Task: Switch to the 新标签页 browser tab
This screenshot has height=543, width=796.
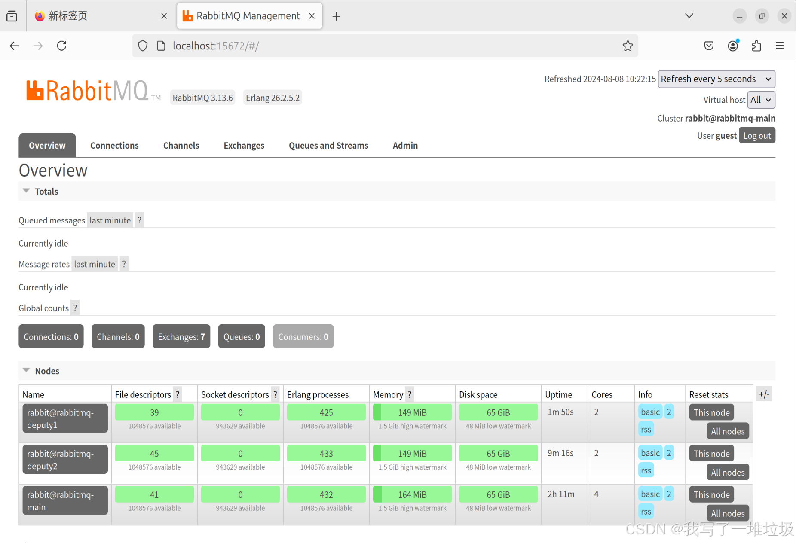Action: coord(101,16)
